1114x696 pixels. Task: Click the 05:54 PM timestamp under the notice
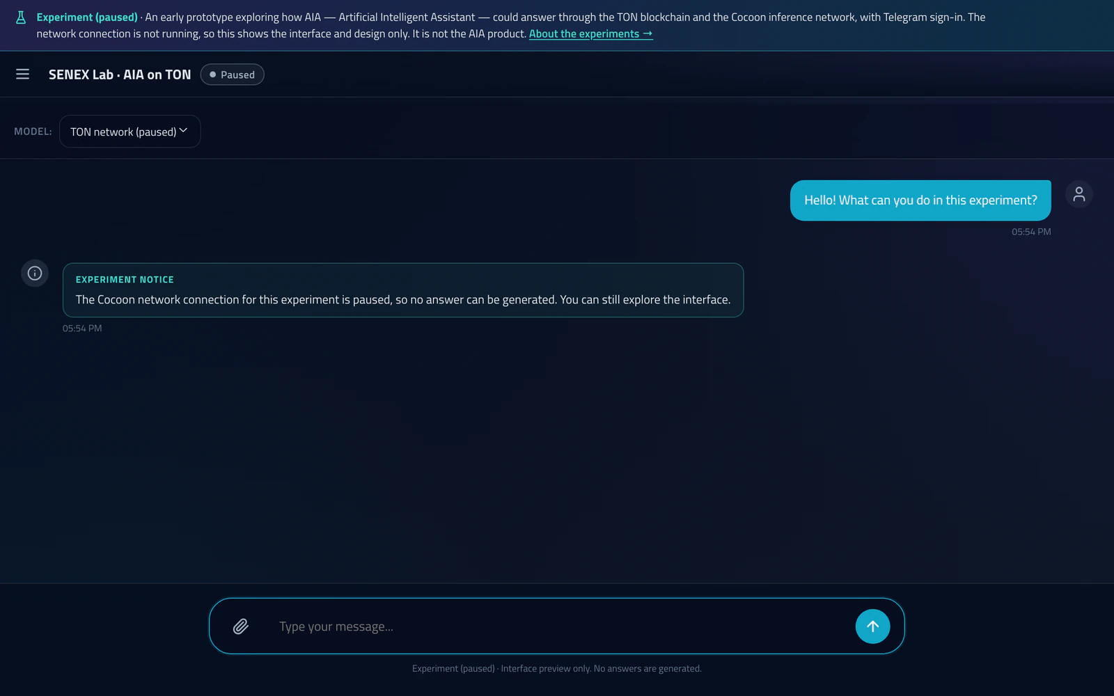click(x=82, y=329)
